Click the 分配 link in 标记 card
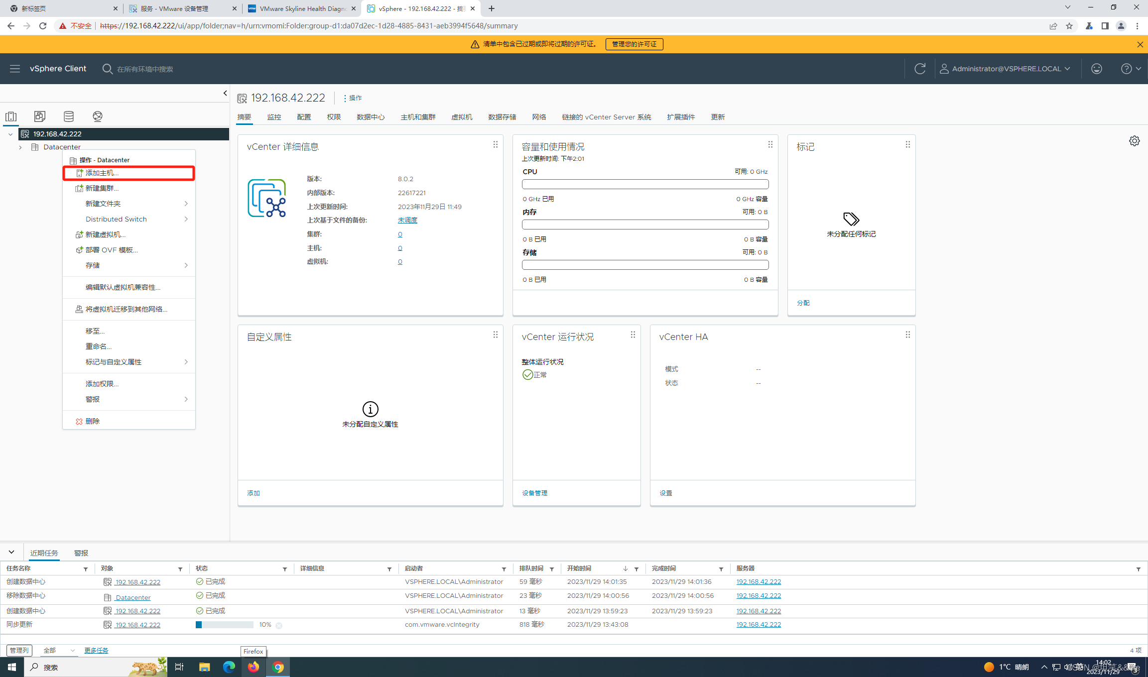 pyautogui.click(x=803, y=303)
